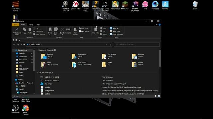Expand the Easy access dropdown
Viewport: 213px width, 119px height.
pos(85,31)
